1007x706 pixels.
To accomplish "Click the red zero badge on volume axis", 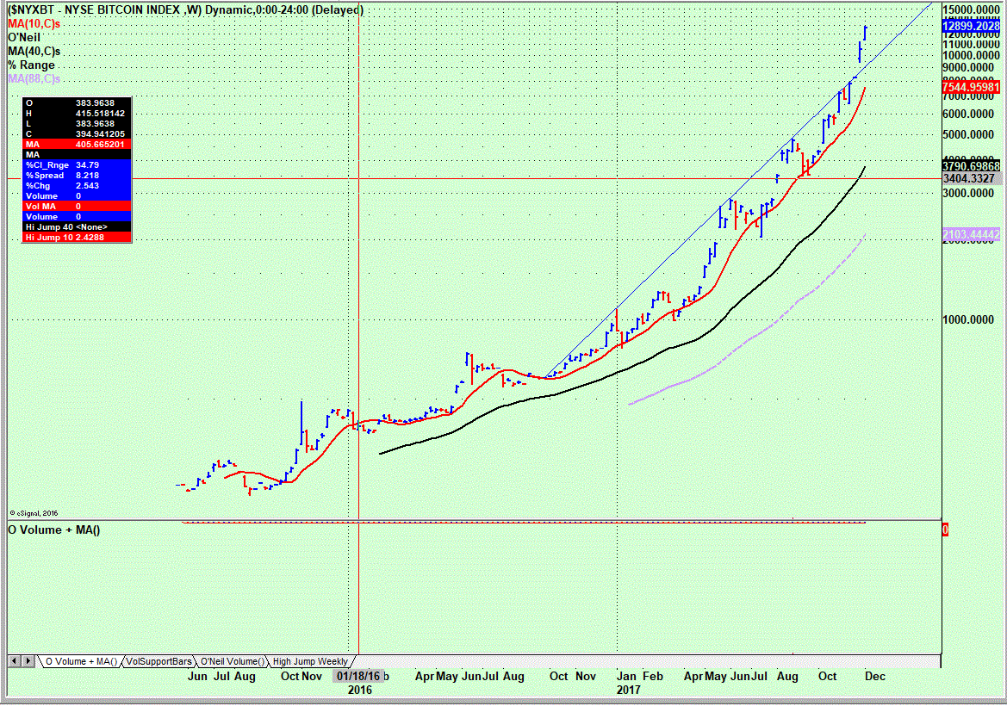I will pyautogui.click(x=944, y=529).
